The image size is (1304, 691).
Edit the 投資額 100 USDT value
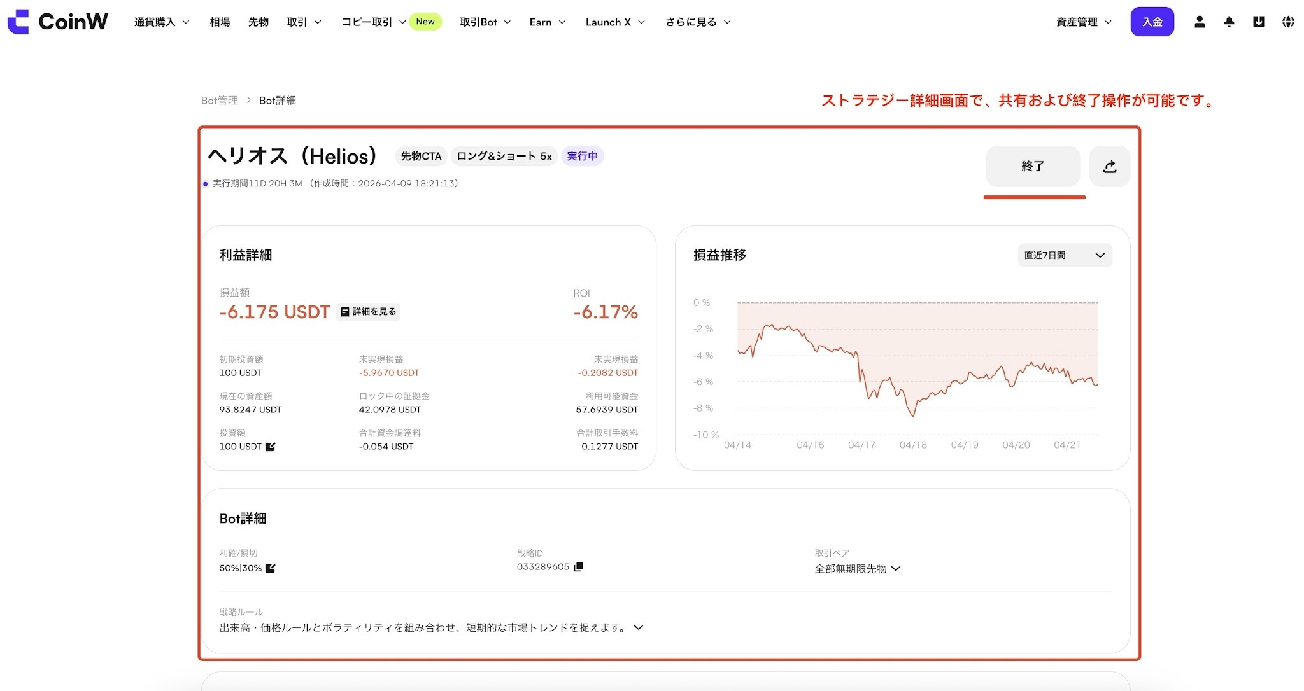[x=271, y=447]
